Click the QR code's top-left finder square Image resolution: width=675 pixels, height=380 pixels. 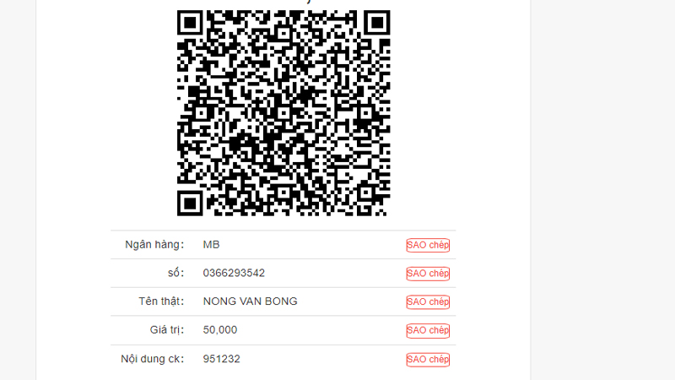tap(190, 23)
